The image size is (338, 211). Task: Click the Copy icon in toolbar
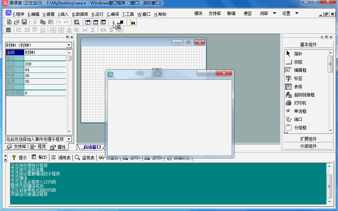(43, 22)
